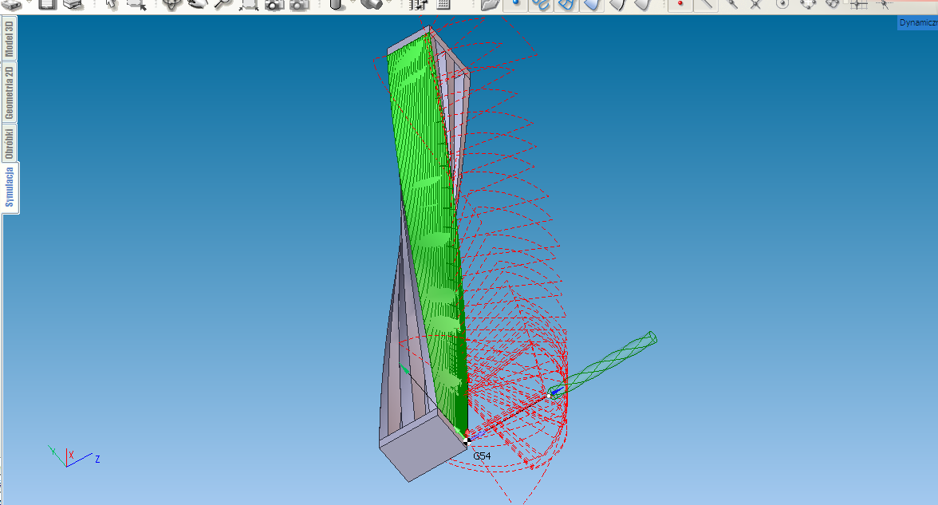This screenshot has width=938, height=505.
Task: Expand the dropdown arrow beside the cylinder icon
Action: 353,3
